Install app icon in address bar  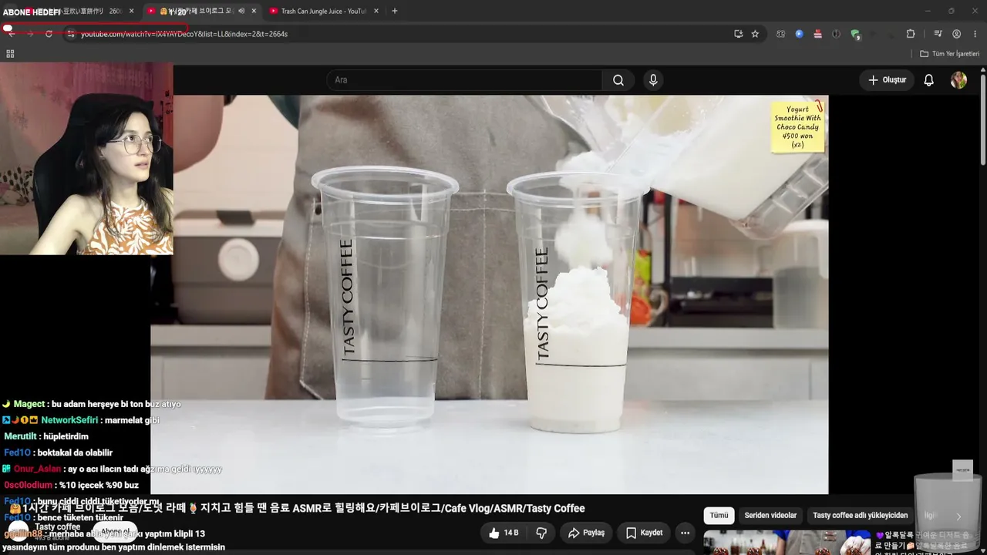(x=738, y=34)
